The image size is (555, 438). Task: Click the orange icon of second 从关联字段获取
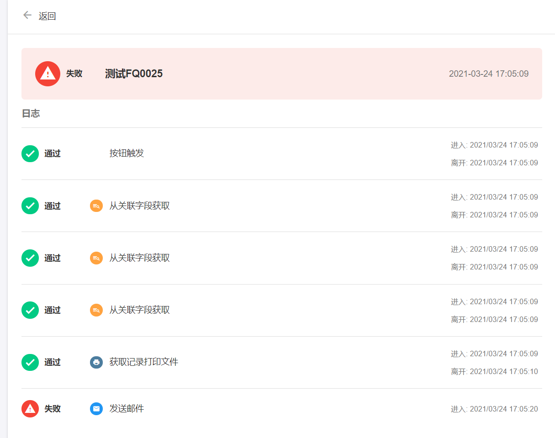[x=96, y=258]
